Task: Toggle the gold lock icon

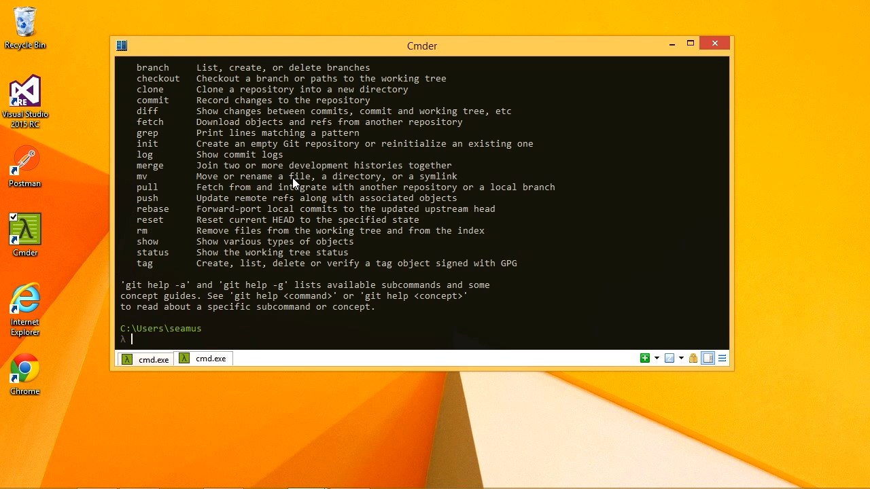Action: (x=693, y=358)
